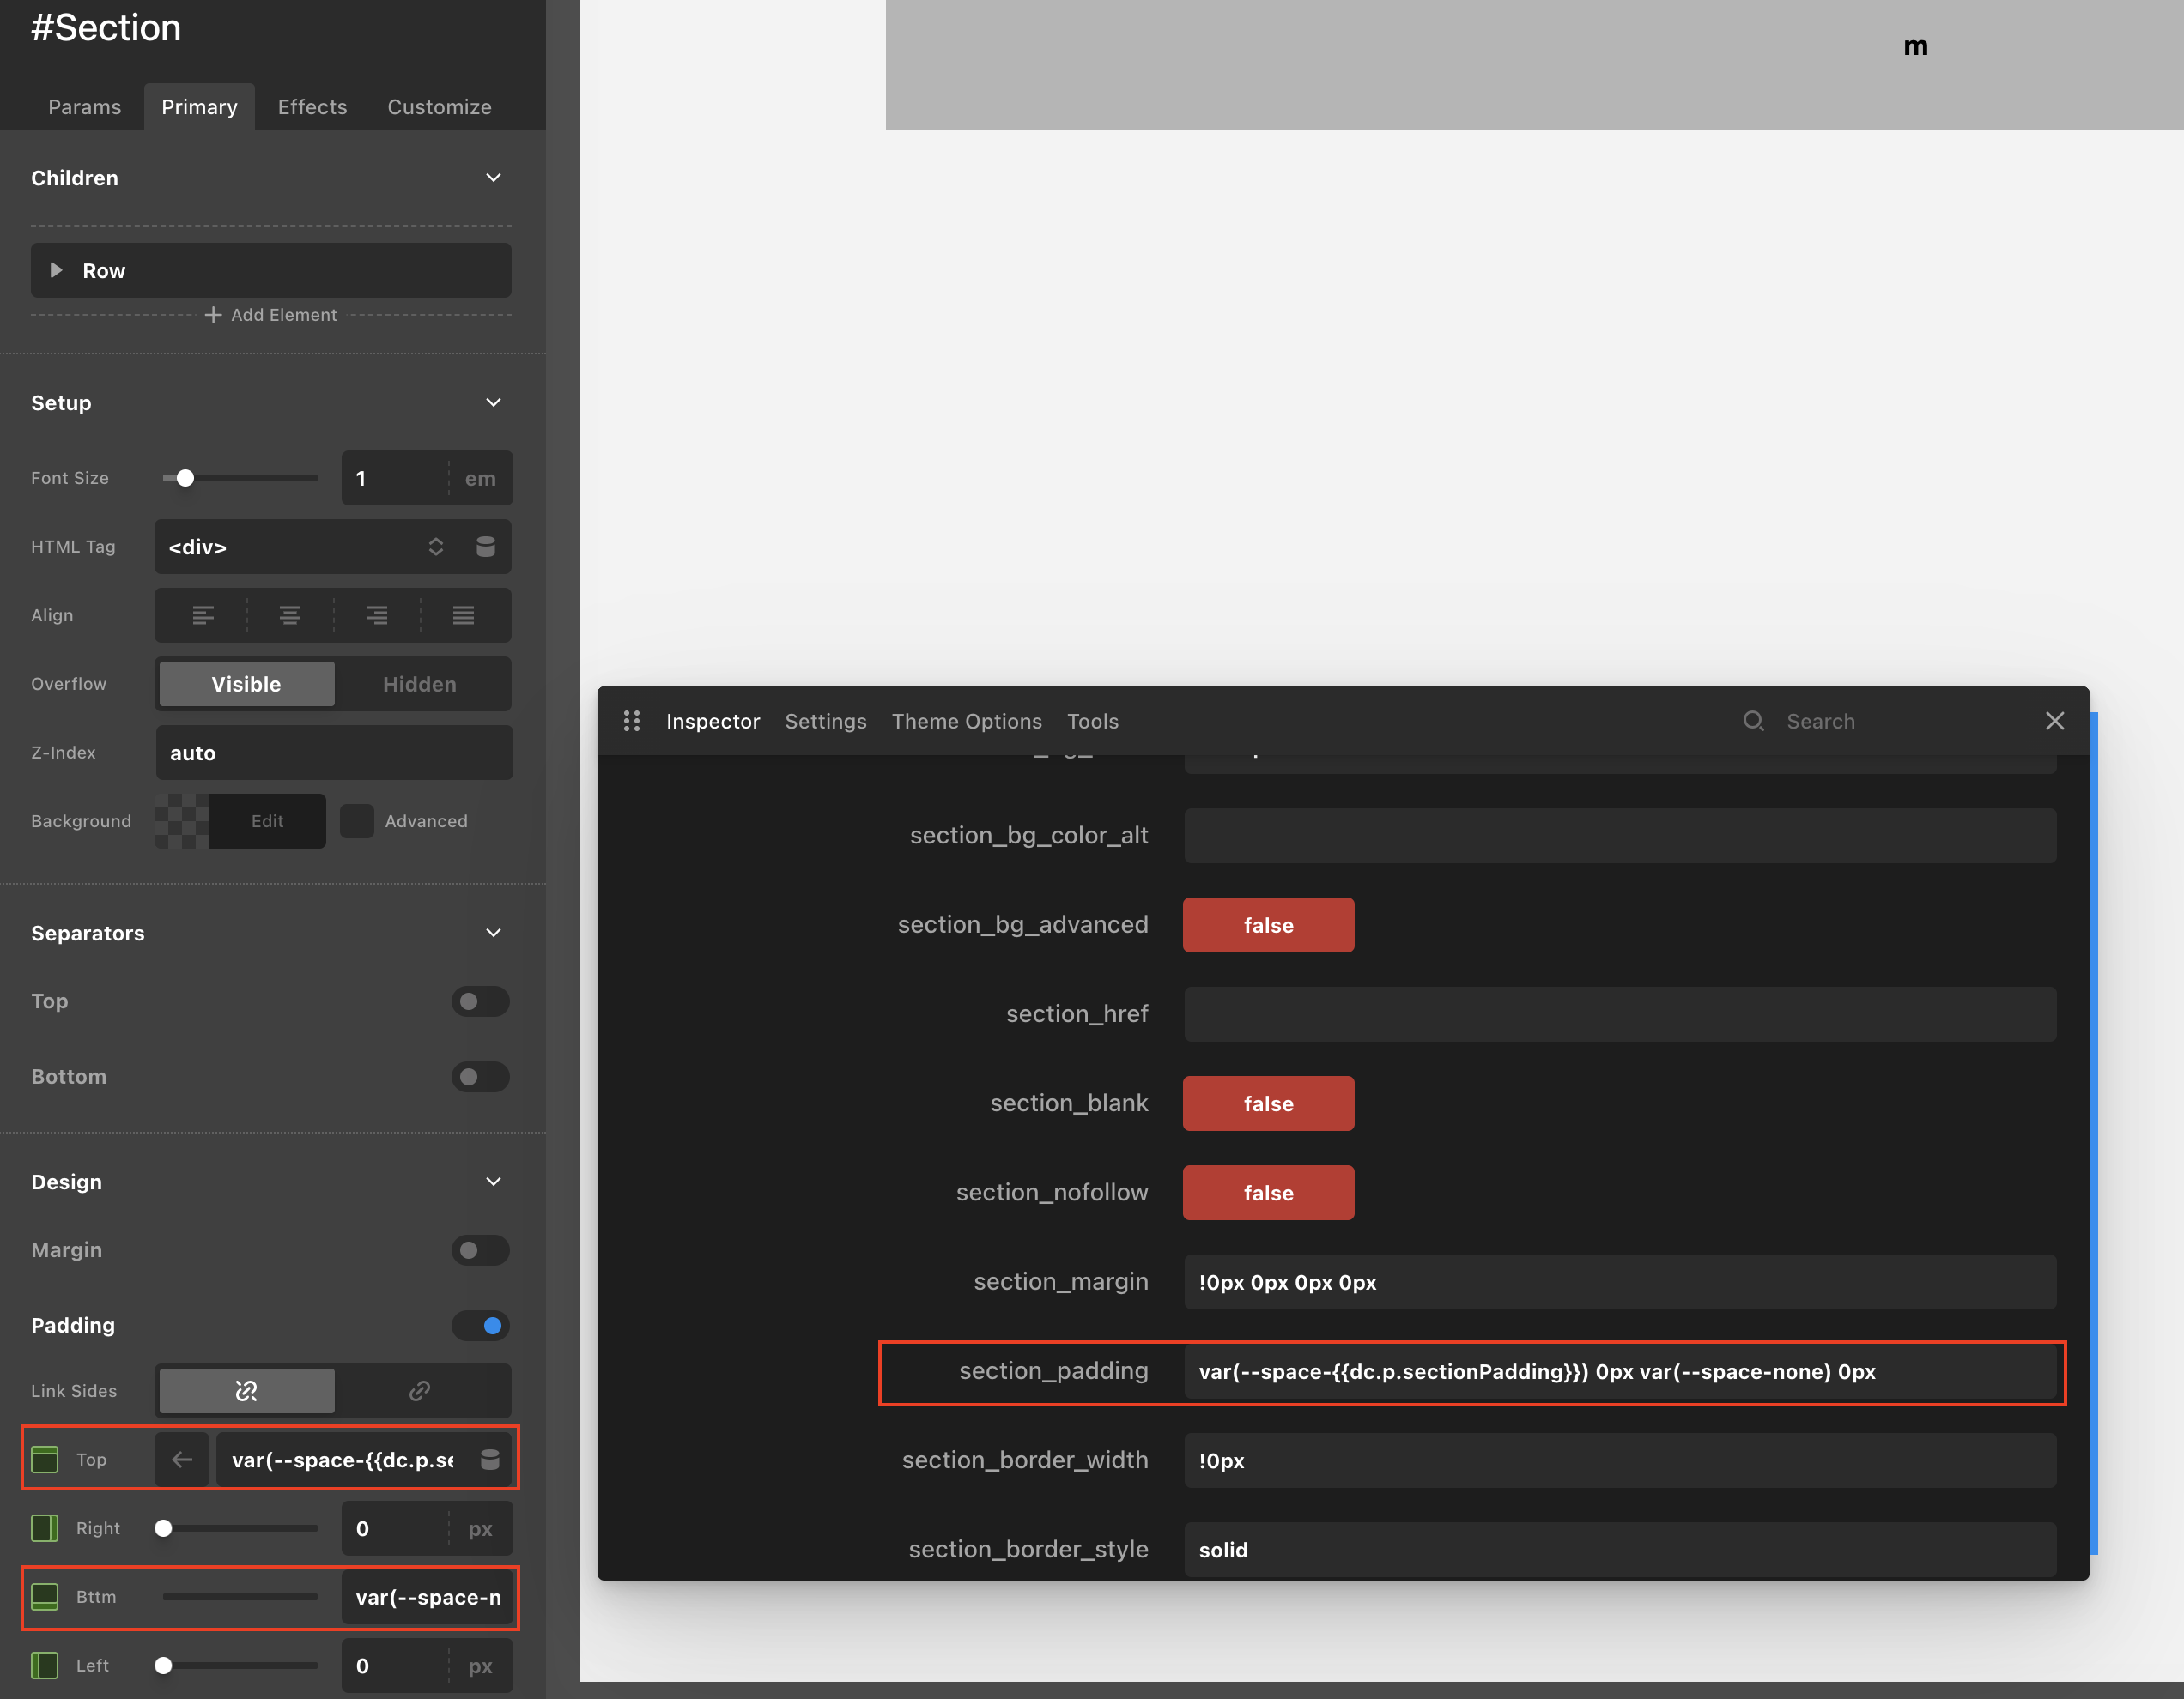
Task: Click the unlinked sides icon in Link Sides
Action: (246, 1390)
